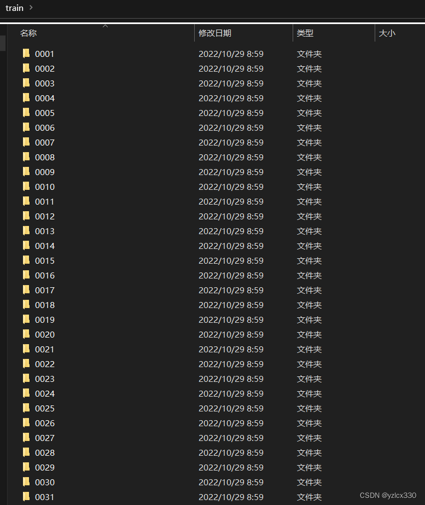Select the folder icon for 0014

pos(26,246)
